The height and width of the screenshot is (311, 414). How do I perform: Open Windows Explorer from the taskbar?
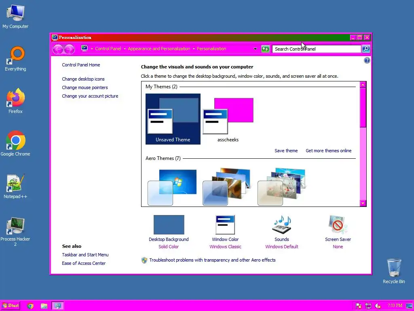44,306
